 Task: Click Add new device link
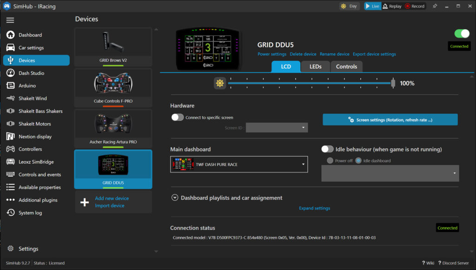pos(112,198)
